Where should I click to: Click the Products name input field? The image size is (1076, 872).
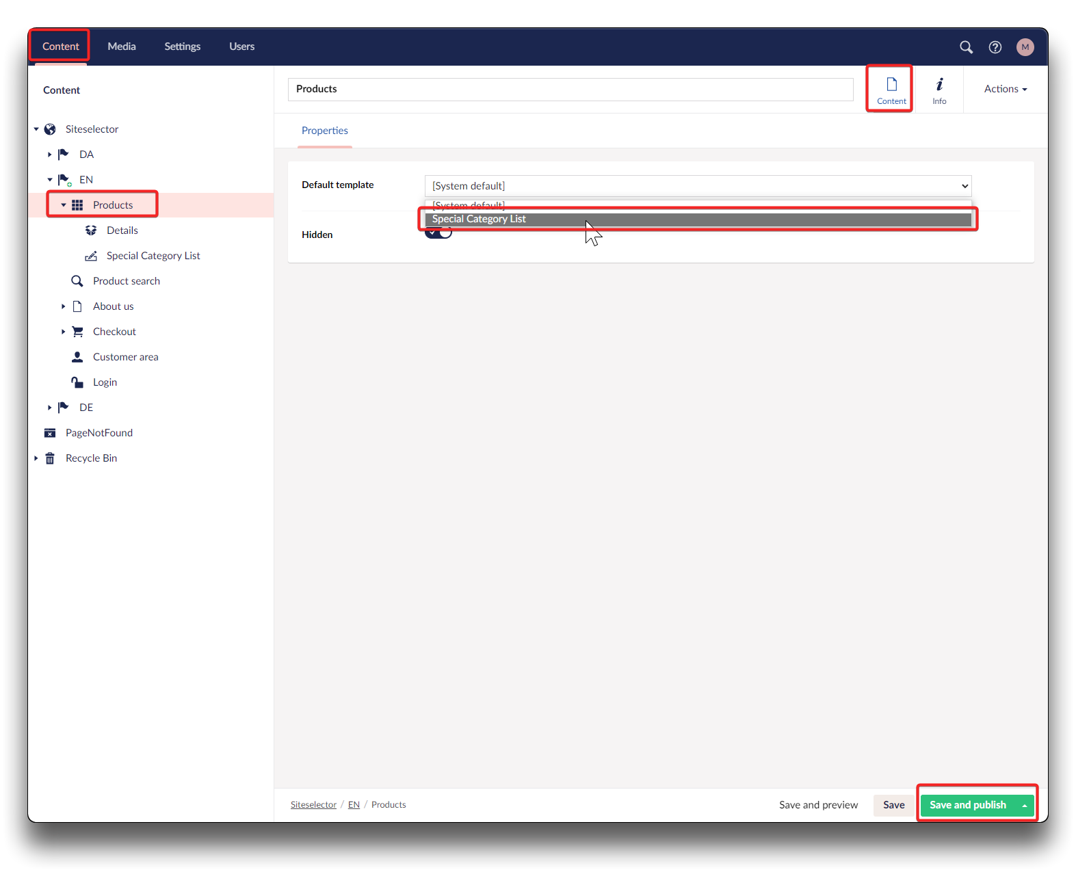click(x=570, y=90)
